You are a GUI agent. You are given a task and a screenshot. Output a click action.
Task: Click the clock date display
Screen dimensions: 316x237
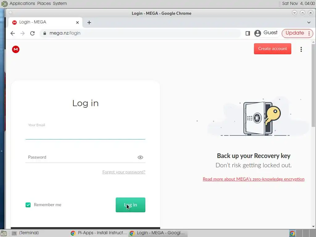click(x=298, y=3)
